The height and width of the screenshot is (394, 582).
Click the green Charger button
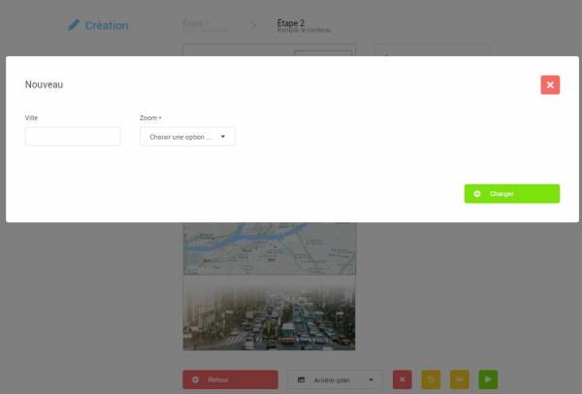(x=512, y=193)
